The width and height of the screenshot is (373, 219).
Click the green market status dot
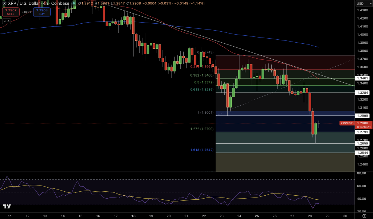[x=74, y=3]
